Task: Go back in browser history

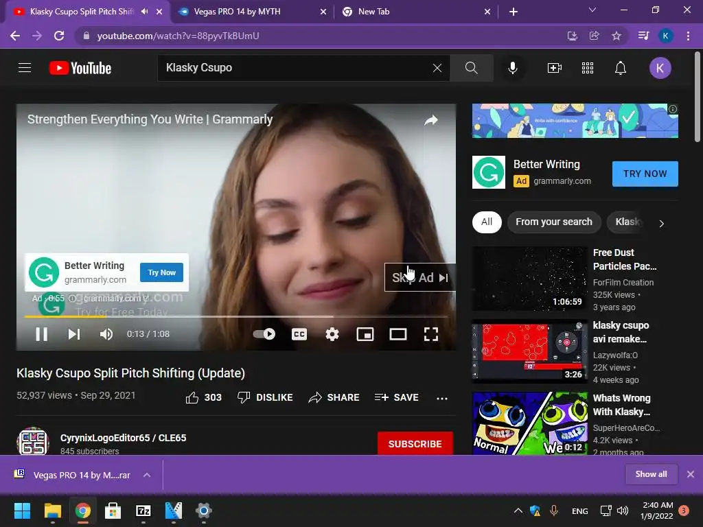Action: (15, 36)
